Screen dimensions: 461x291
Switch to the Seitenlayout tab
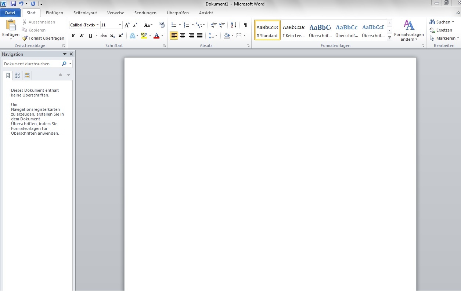coord(85,13)
